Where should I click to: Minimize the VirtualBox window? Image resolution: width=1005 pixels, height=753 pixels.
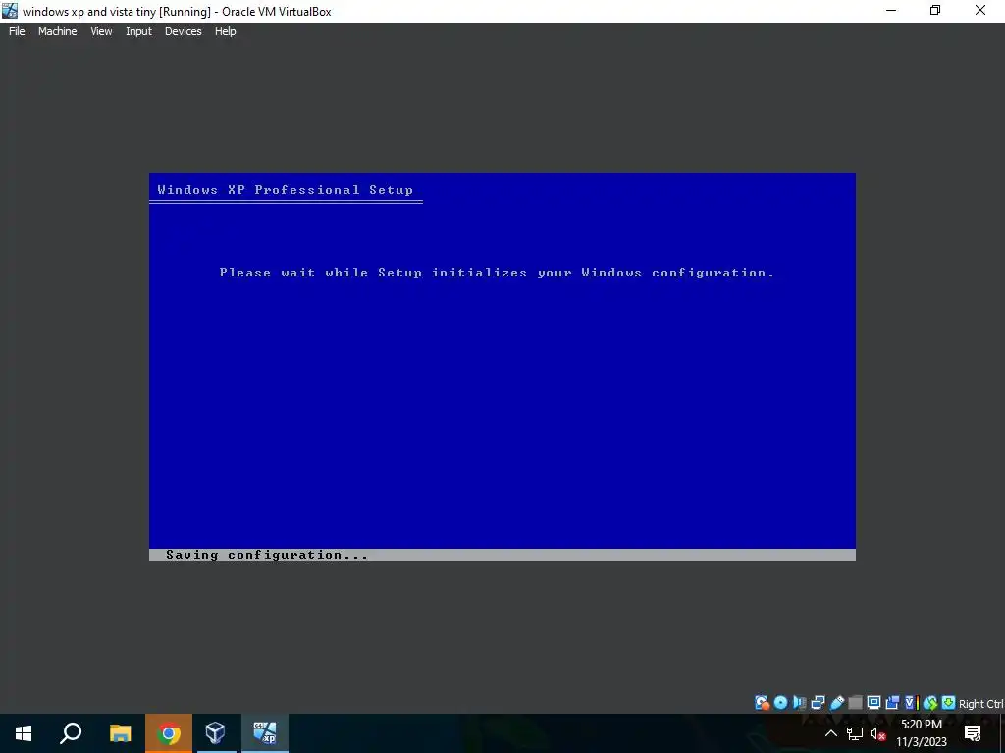(x=891, y=10)
